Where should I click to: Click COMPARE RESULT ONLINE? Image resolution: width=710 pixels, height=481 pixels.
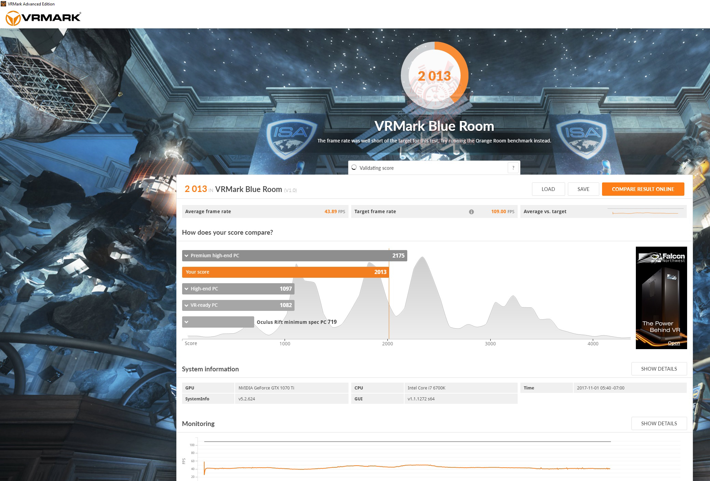pyautogui.click(x=643, y=189)
